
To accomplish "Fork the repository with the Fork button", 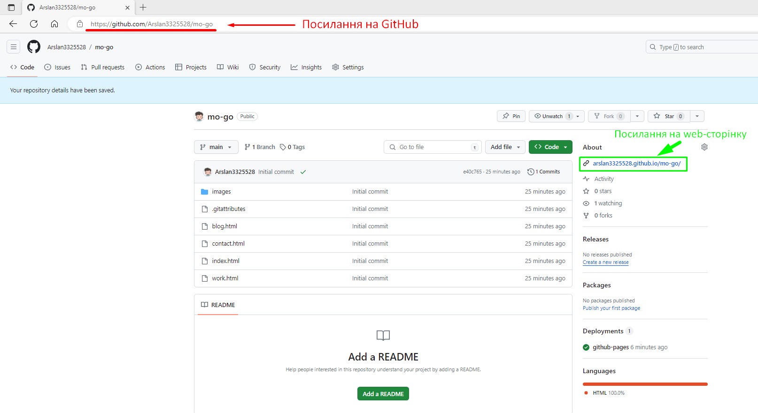I will click(x=609, y=116).
